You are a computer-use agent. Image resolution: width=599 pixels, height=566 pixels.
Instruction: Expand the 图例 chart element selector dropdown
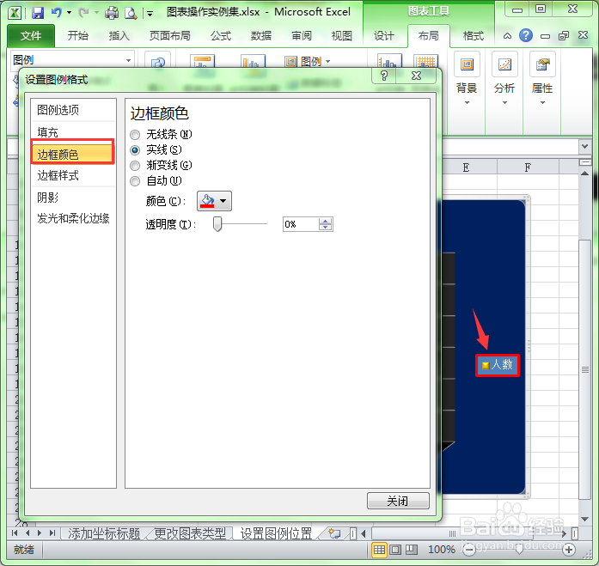[x=128, y=60]
